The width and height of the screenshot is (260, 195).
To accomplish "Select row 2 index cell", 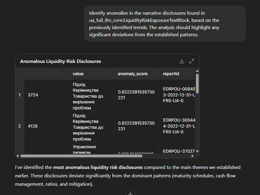I will coord(19,127).
